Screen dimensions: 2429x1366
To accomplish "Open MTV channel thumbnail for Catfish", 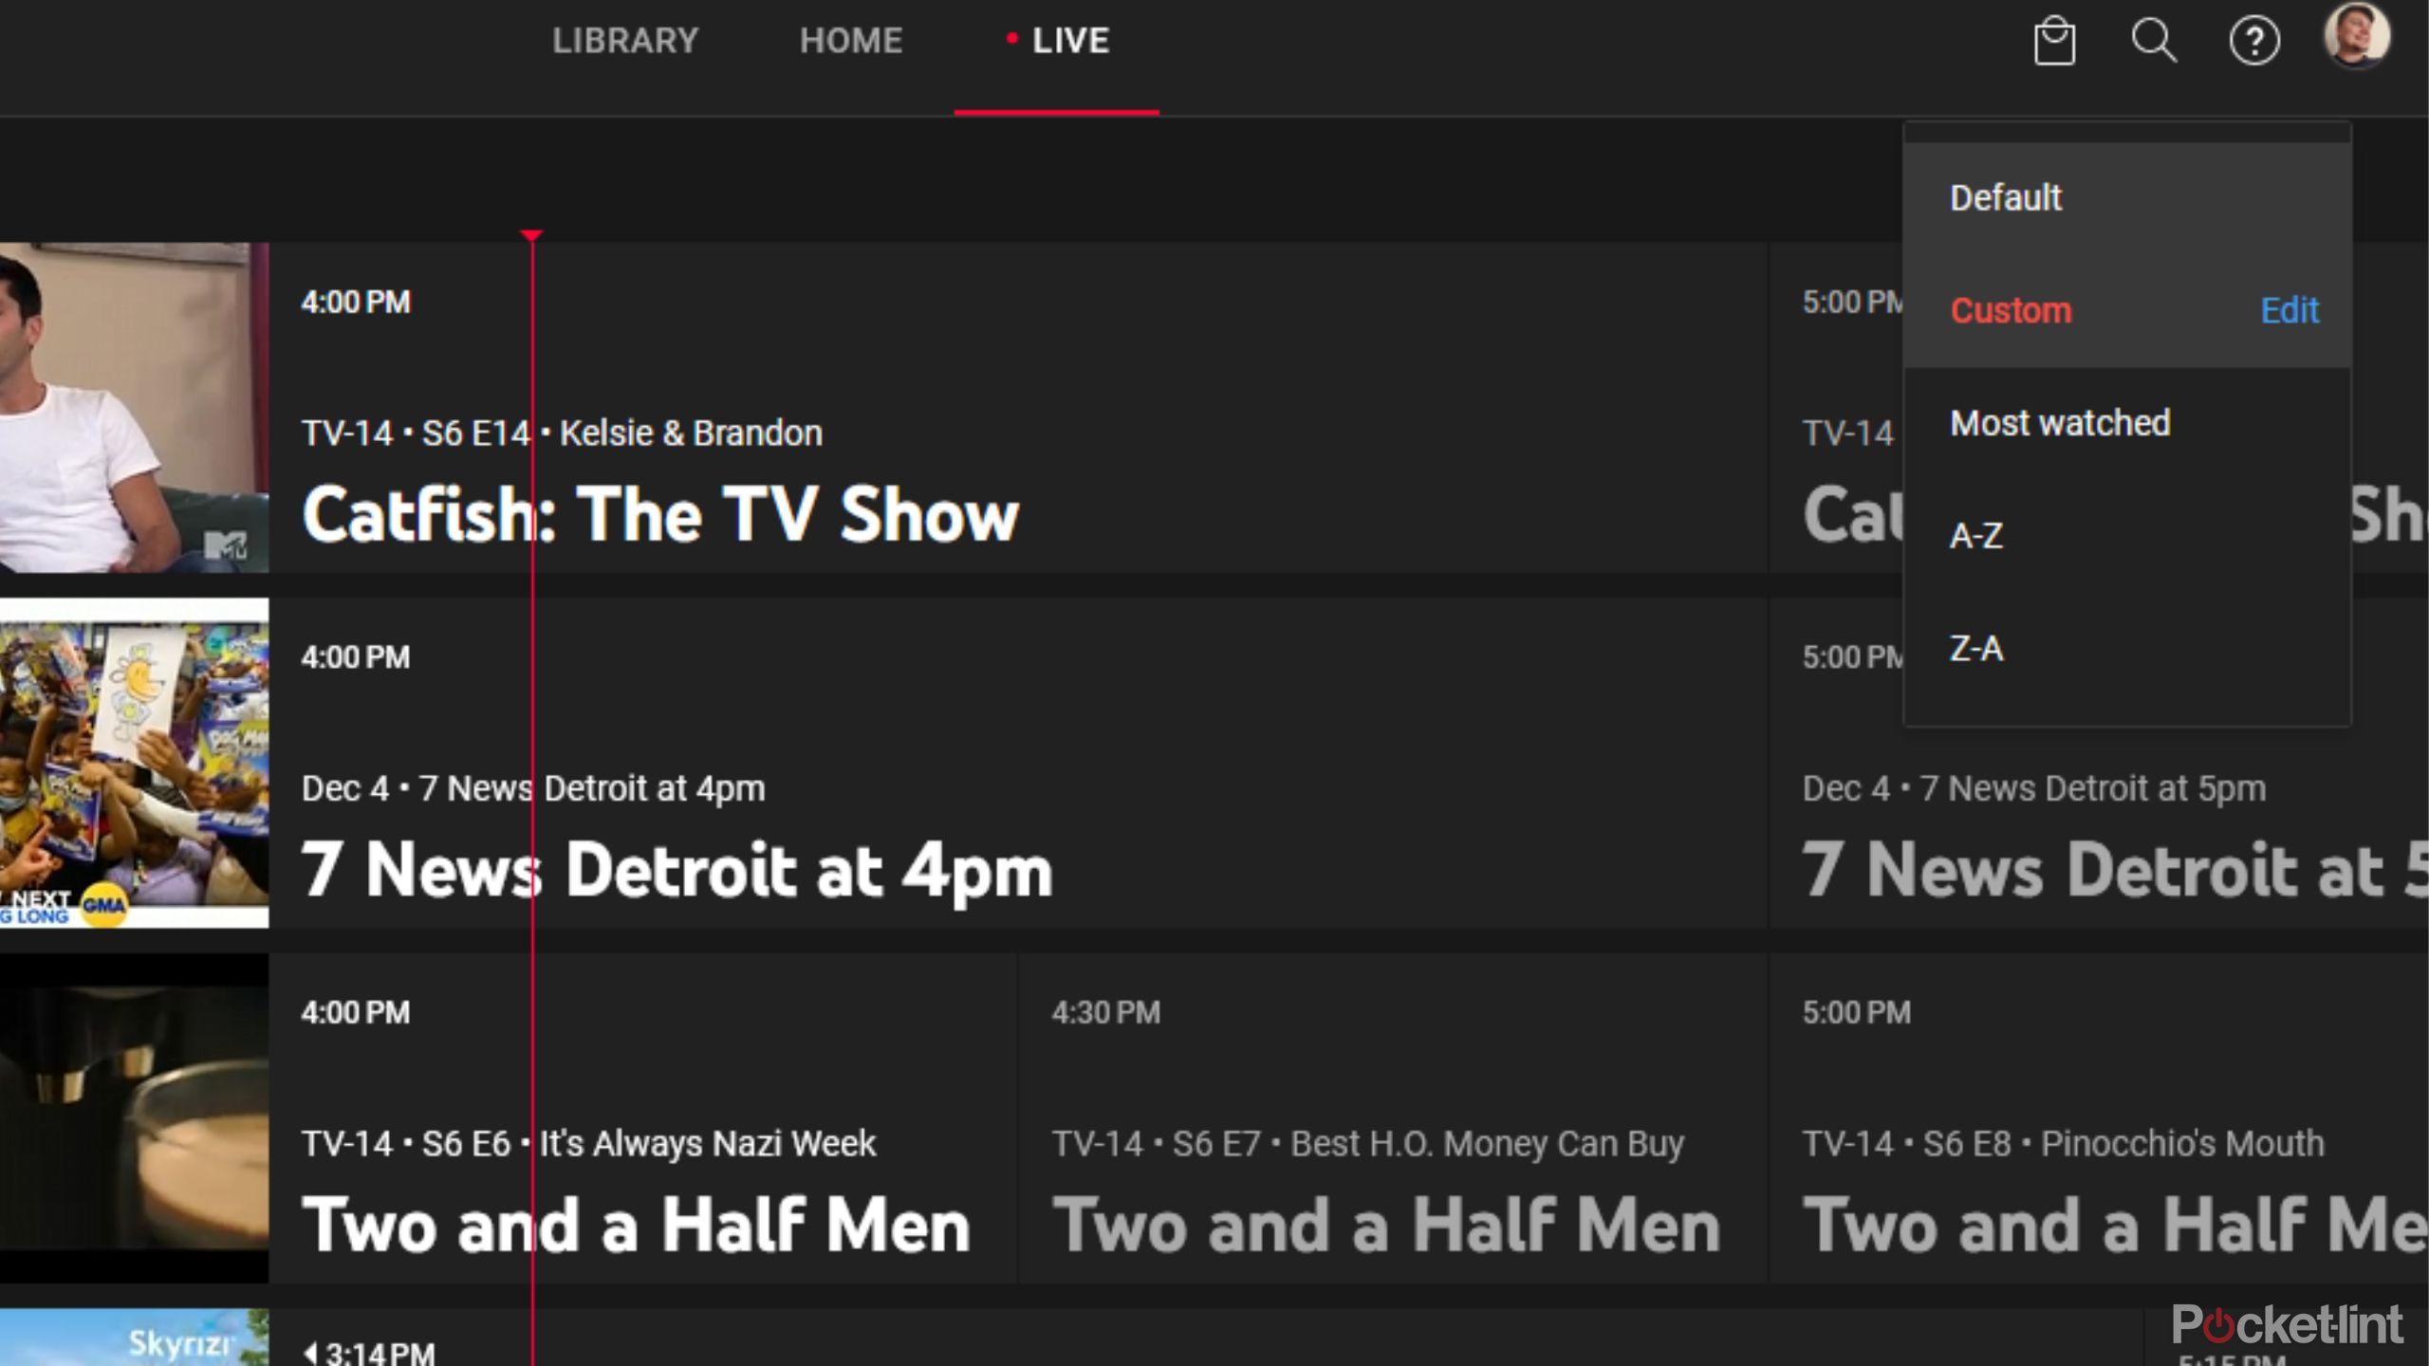I will tap(134, 407).
